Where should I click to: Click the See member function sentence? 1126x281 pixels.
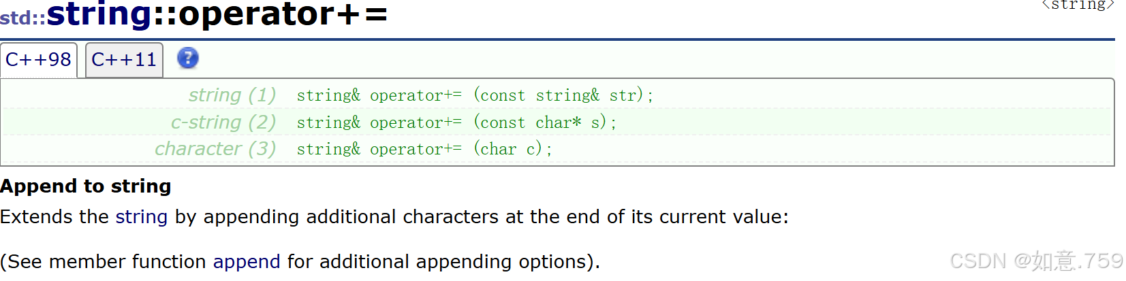(300, 262)
